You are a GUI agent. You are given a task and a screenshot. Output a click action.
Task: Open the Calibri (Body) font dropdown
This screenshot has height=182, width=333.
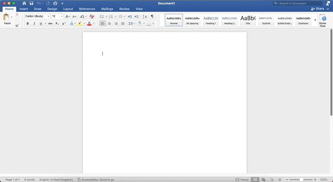[37, 16]
